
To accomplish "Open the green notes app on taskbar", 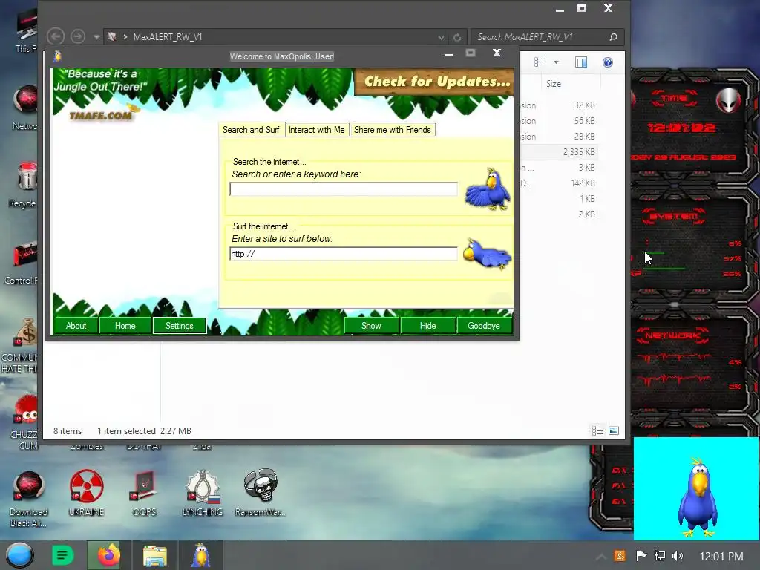I will pyautogui.click(x=62, y=555).
